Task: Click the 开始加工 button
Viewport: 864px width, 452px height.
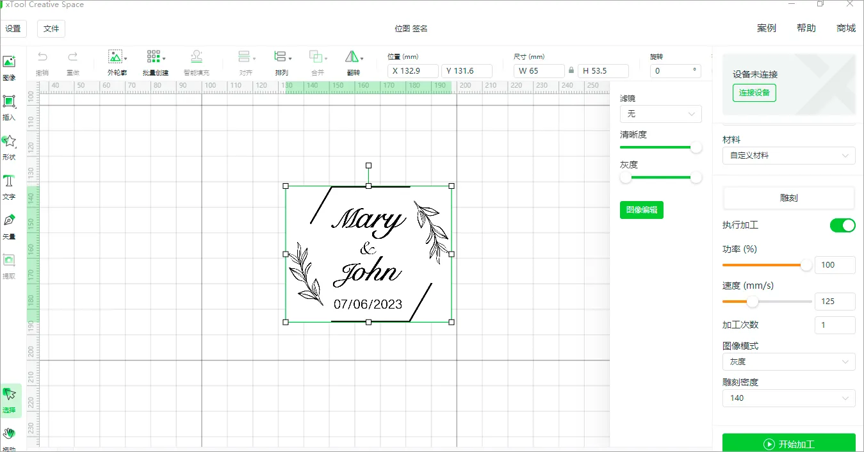Action: 789,444
